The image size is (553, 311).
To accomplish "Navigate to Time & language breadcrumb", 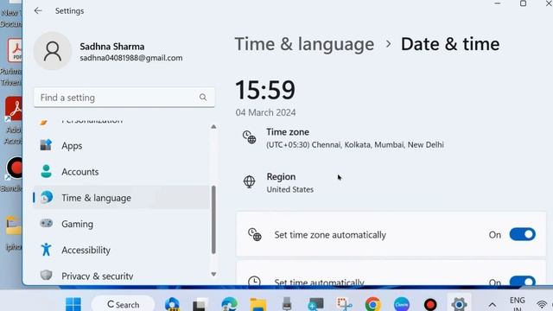I will (x=304, y=44).
